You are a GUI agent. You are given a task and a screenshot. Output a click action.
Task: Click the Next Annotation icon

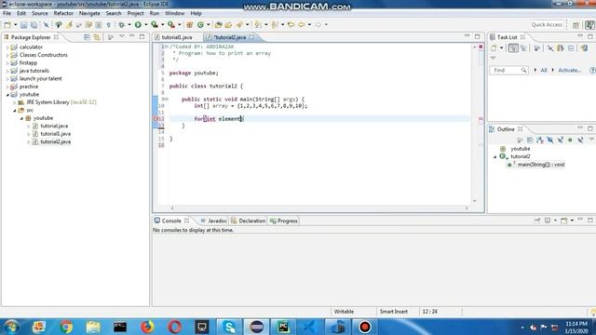[x=258, y=25]
